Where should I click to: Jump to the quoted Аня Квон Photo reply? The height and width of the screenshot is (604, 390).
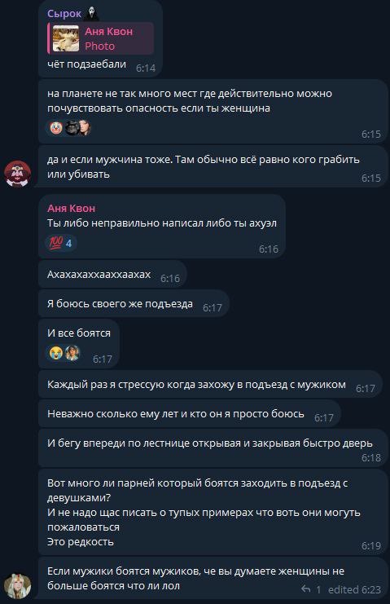point(100,38)
